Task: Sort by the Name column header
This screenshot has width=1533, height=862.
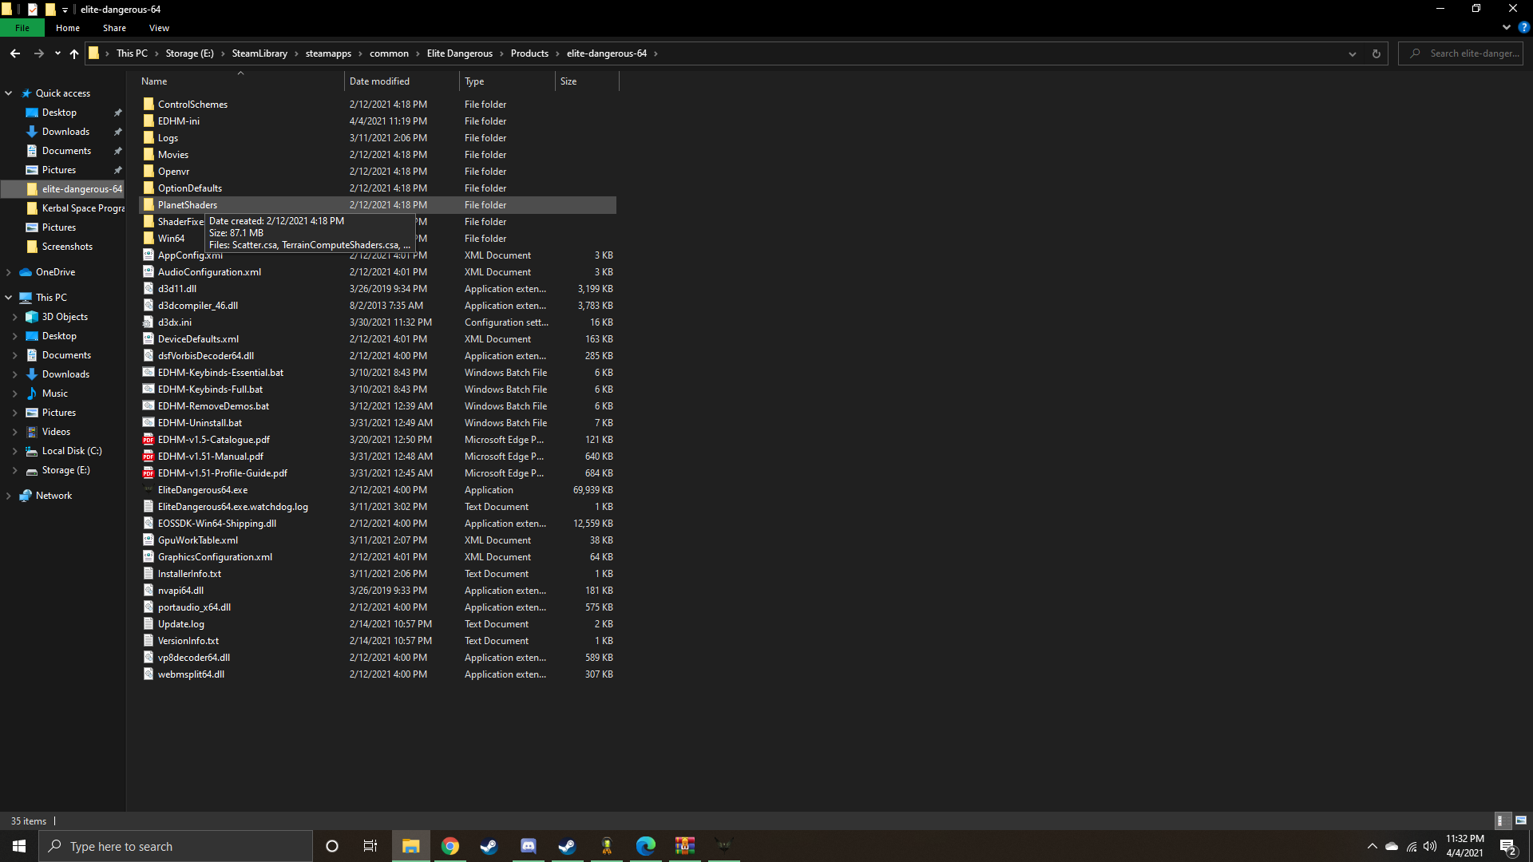Action: click(241, 81)
